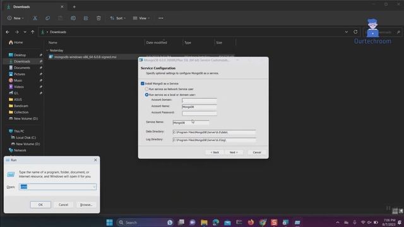Click the Account Password field

click(x=199, y=113)
